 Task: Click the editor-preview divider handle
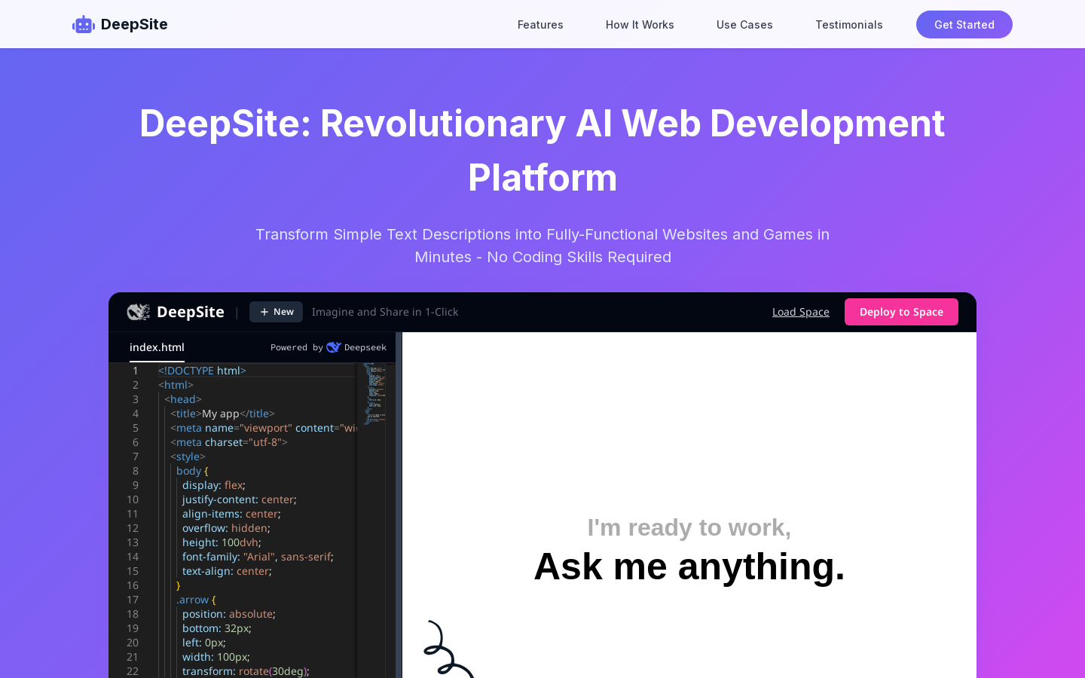click(399, 505)
